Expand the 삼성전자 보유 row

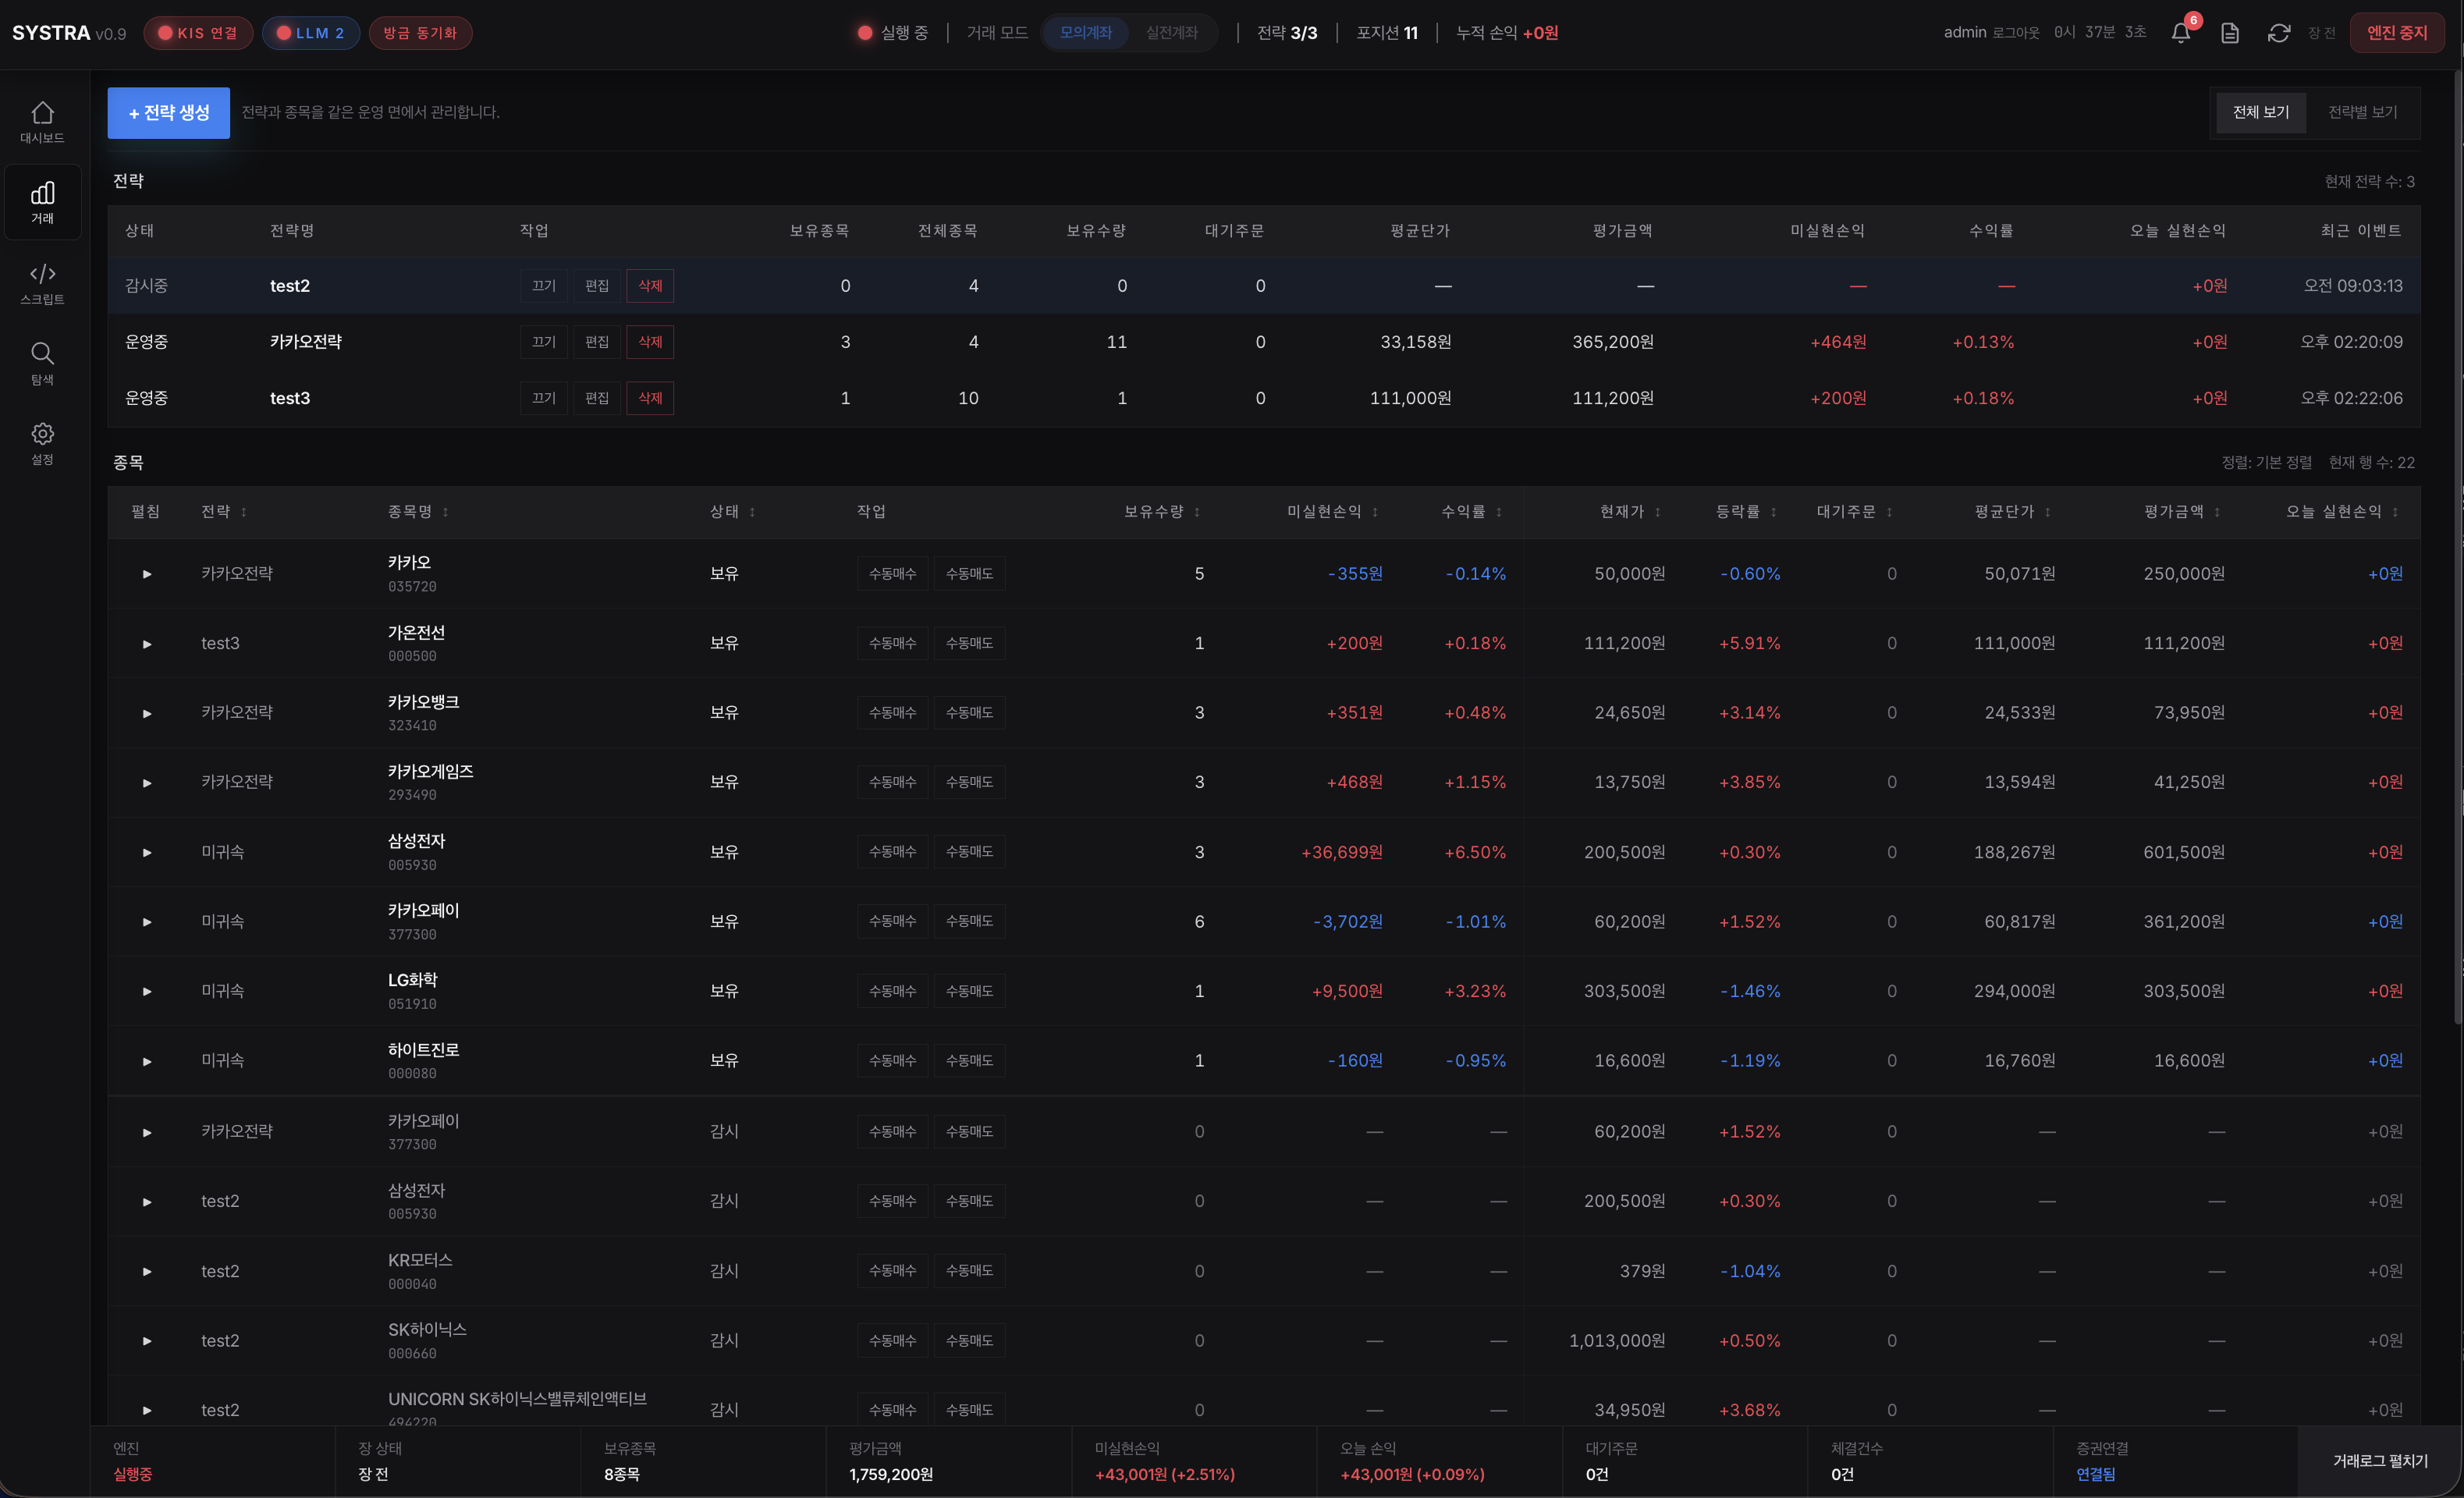pos(147,853)
